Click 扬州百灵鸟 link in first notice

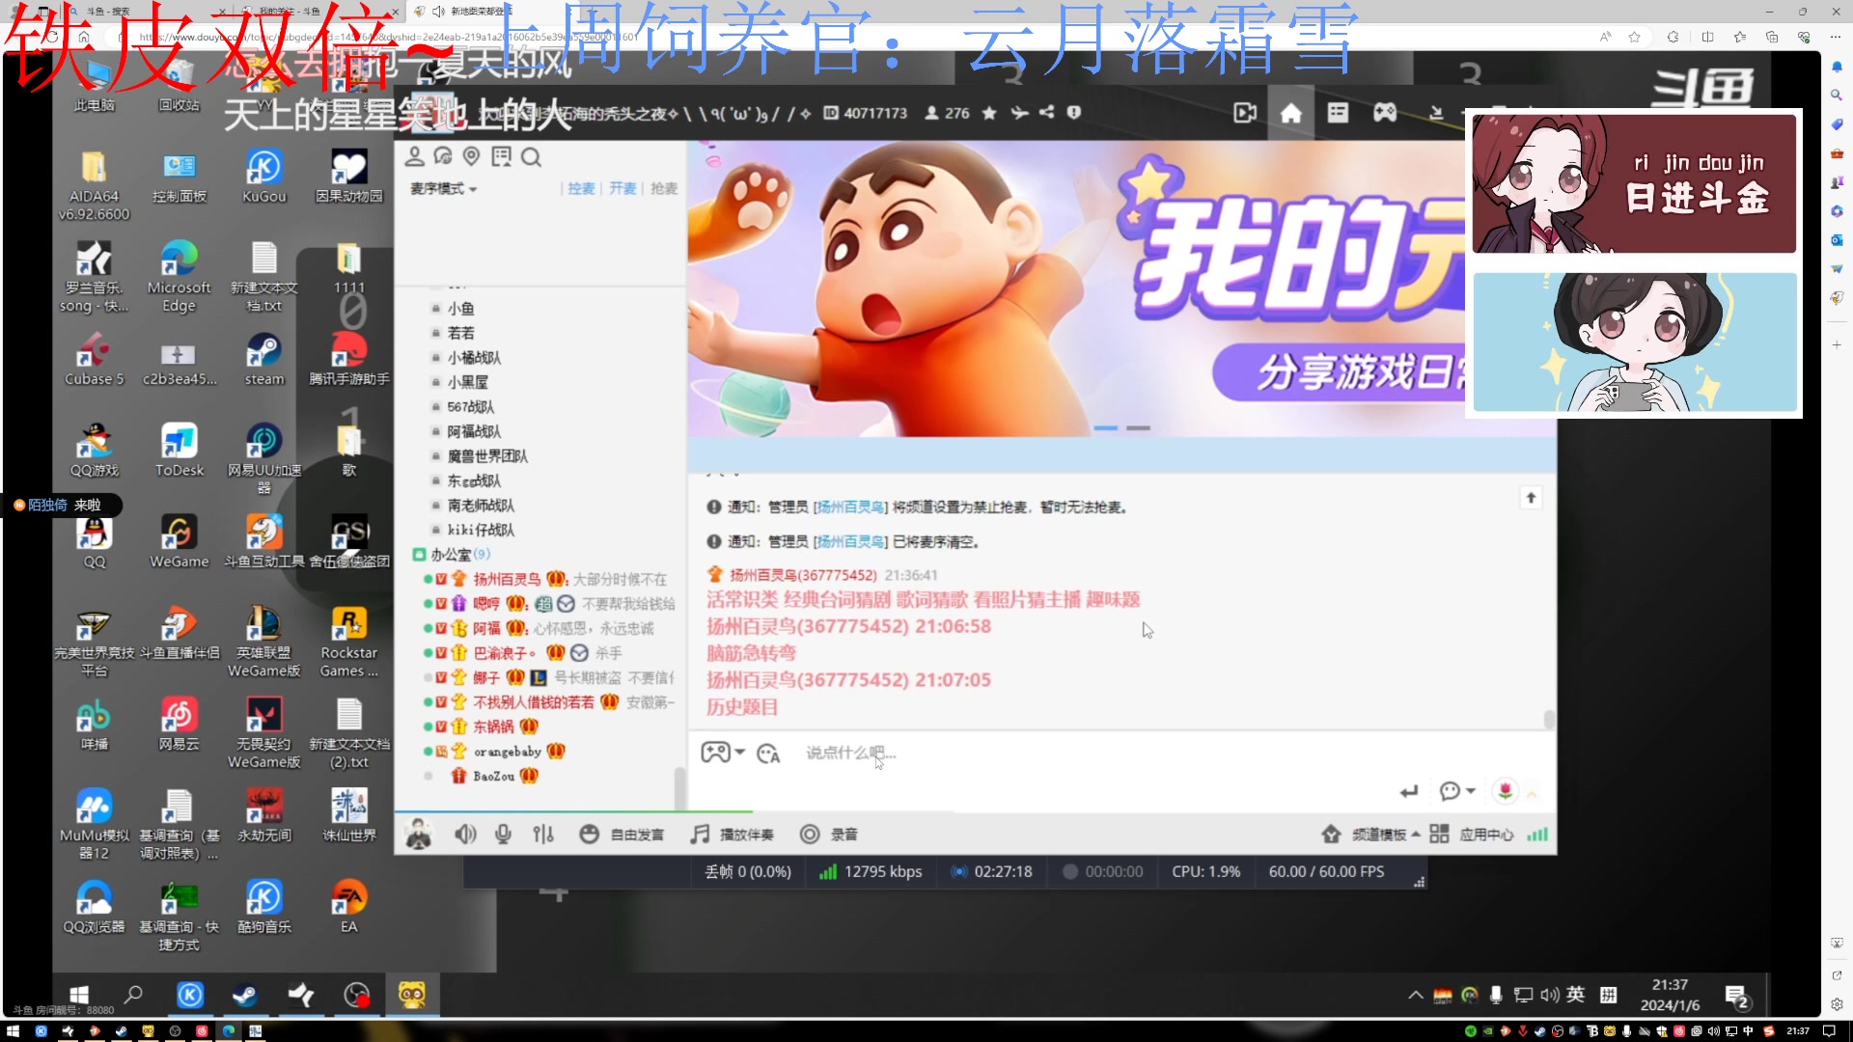click(x=850, y=507)
